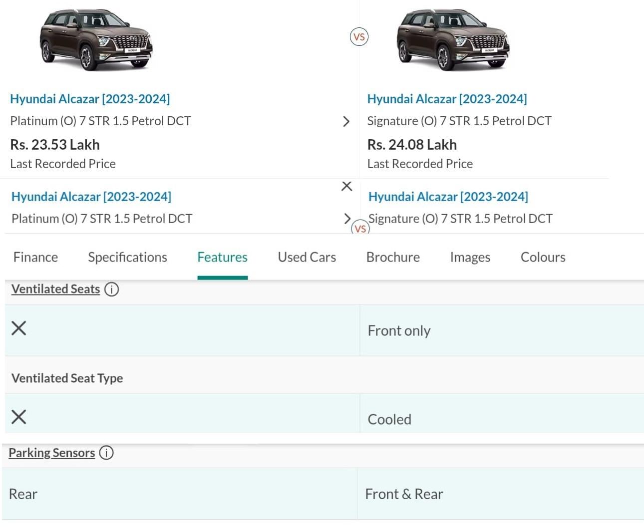Go to the Colours tab

click(x=543, y=258)
